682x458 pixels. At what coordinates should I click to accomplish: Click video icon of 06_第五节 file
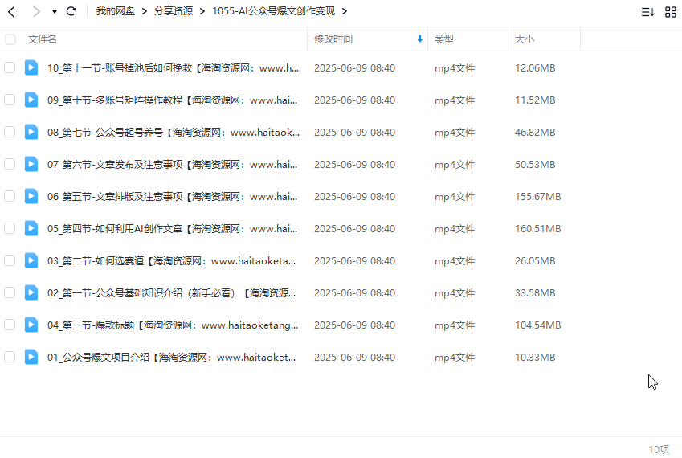pos(31,196)
